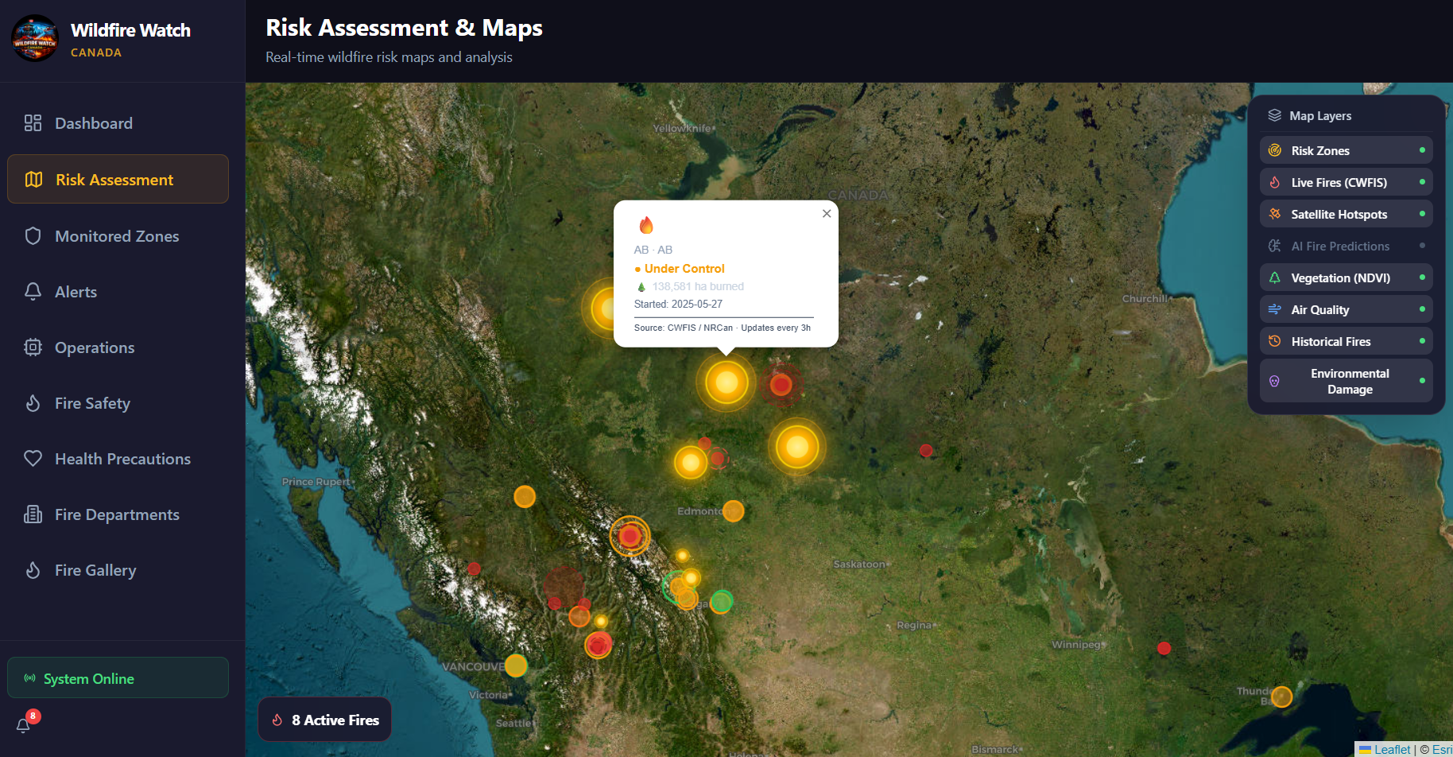The height and width of the screenshot is (757, 1453).
Task: Click the orange fire marker on Edmonton
Action: (x=733, y=510)
